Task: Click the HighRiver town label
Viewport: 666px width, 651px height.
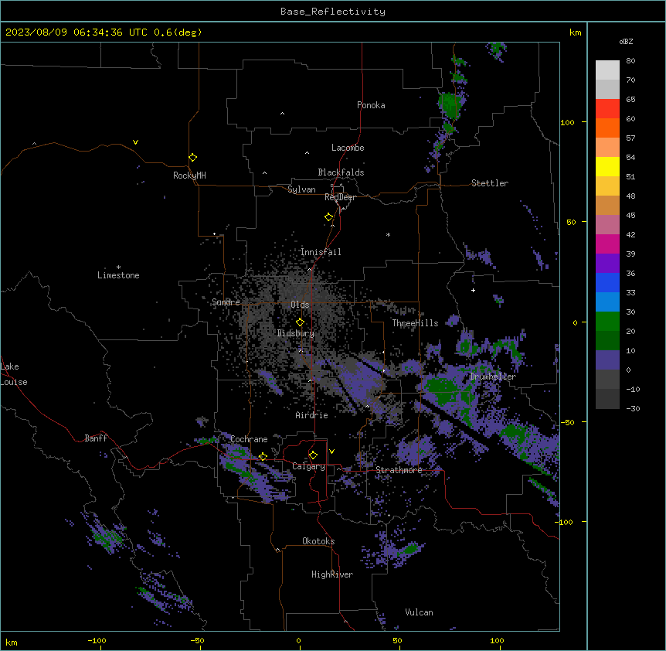Action: point(332,574)
